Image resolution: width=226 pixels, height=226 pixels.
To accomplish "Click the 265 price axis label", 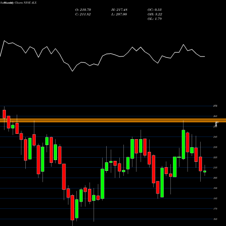I will click(x=215, y=116).
